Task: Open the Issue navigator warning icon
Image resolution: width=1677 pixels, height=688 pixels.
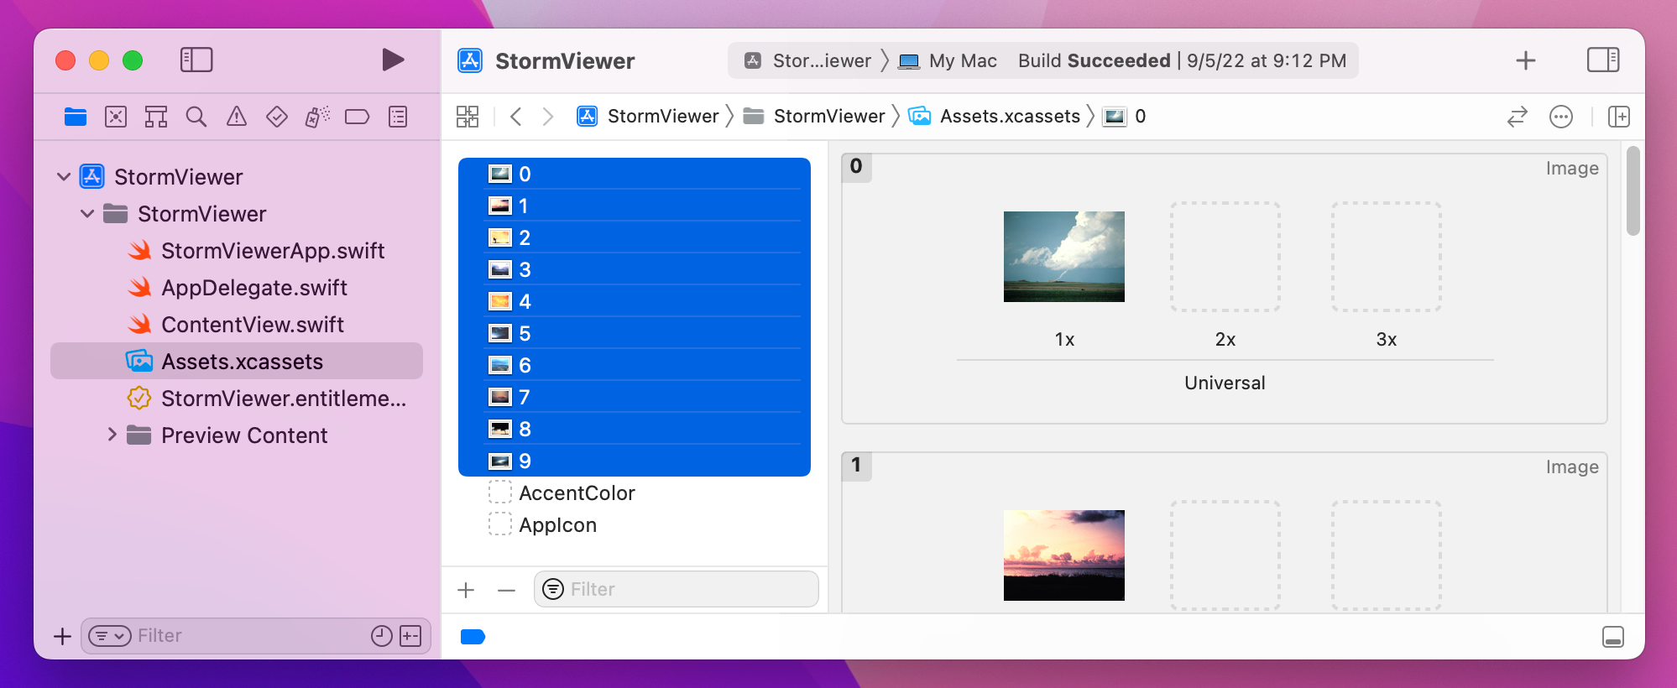Action: tap(237, 117)
